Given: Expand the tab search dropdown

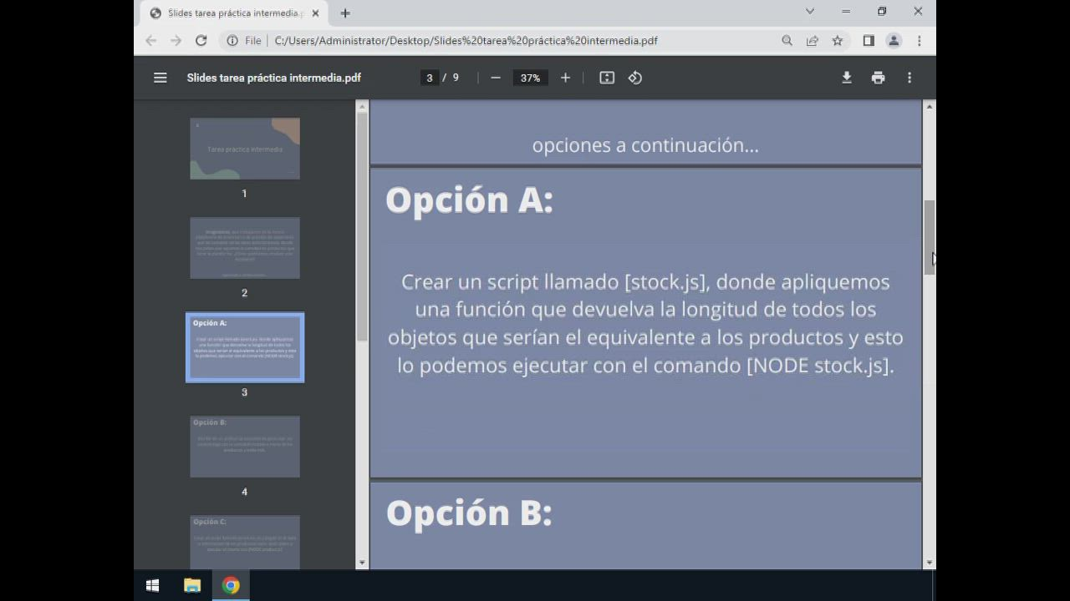Looking at the screenshot, I should (809, 12).
